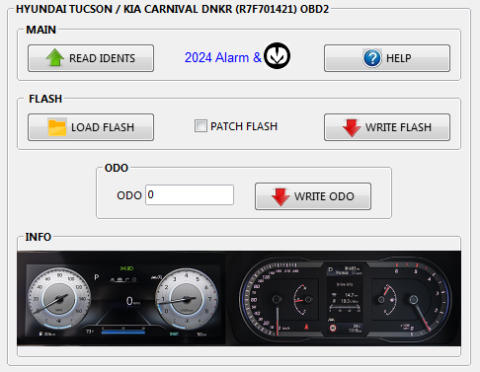Click the INFO group header
Screen dimensions: 480x372
(39, 237)
